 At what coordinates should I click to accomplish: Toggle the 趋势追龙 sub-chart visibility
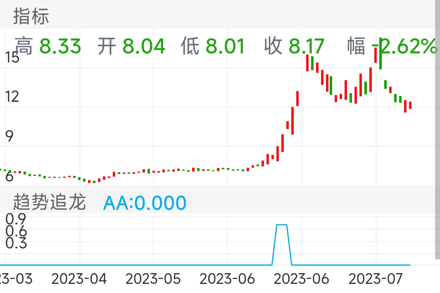point(49,202)
